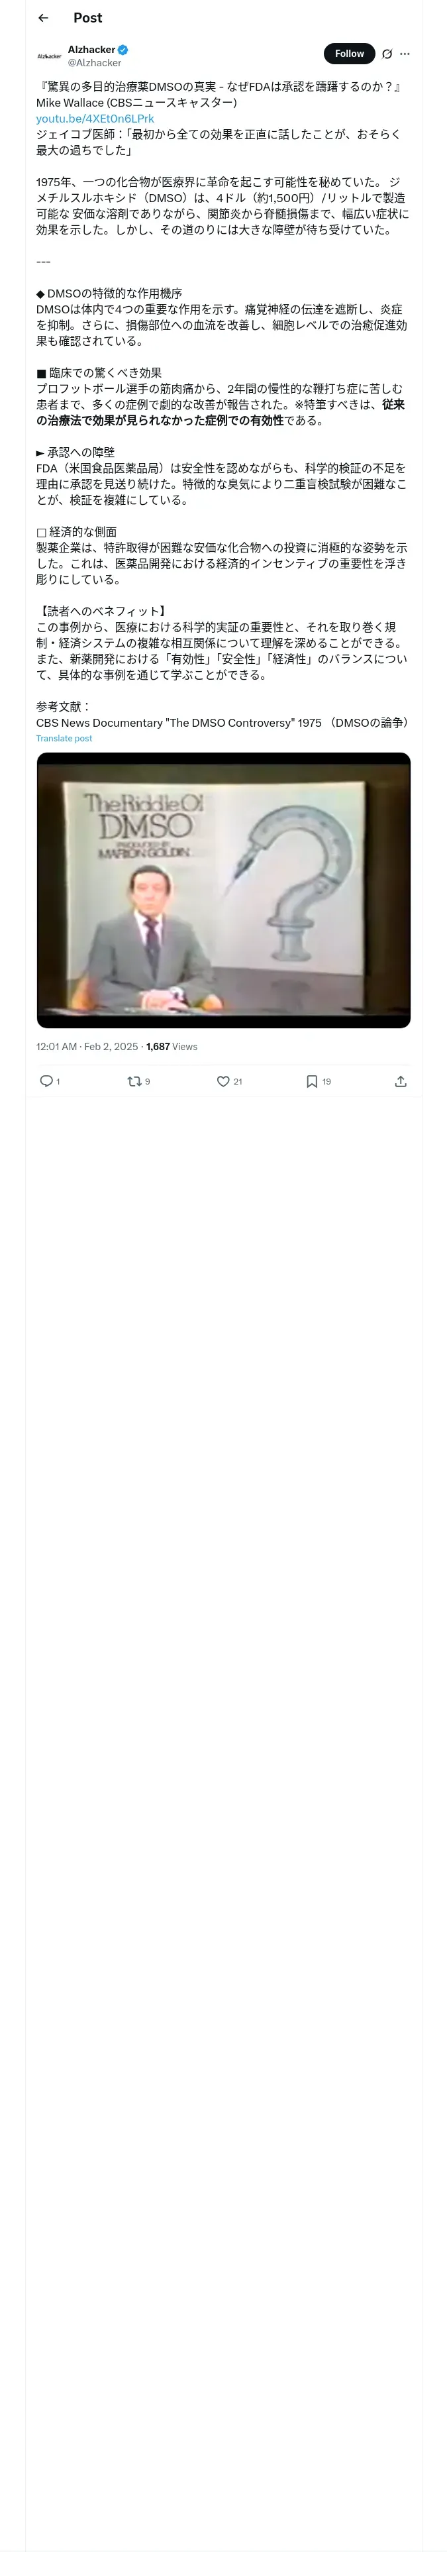Click the Alzhacker display name
This screenshot has width=447, height=2552.
(91, 50)
